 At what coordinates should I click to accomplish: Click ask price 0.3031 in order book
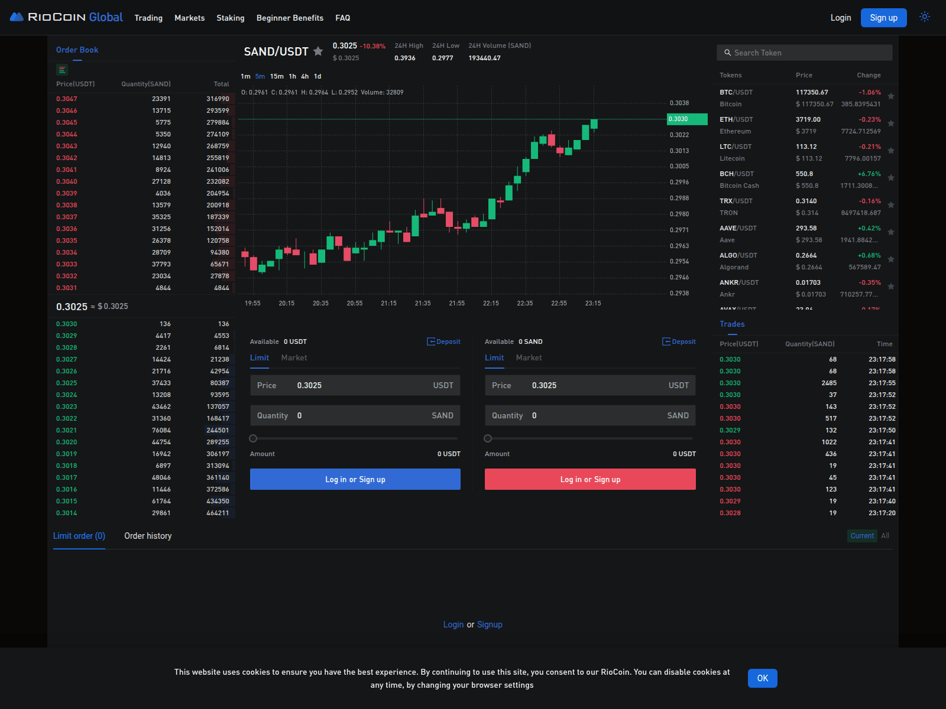(x=67, y=288)
